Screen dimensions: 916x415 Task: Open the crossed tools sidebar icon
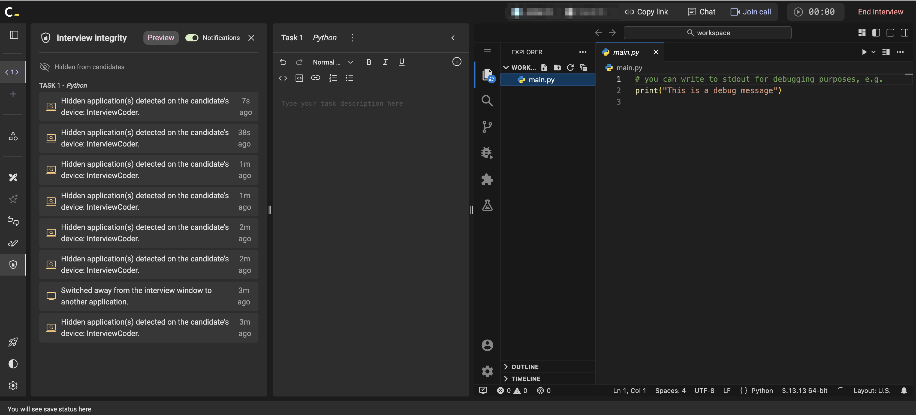(x=13, y=177)
